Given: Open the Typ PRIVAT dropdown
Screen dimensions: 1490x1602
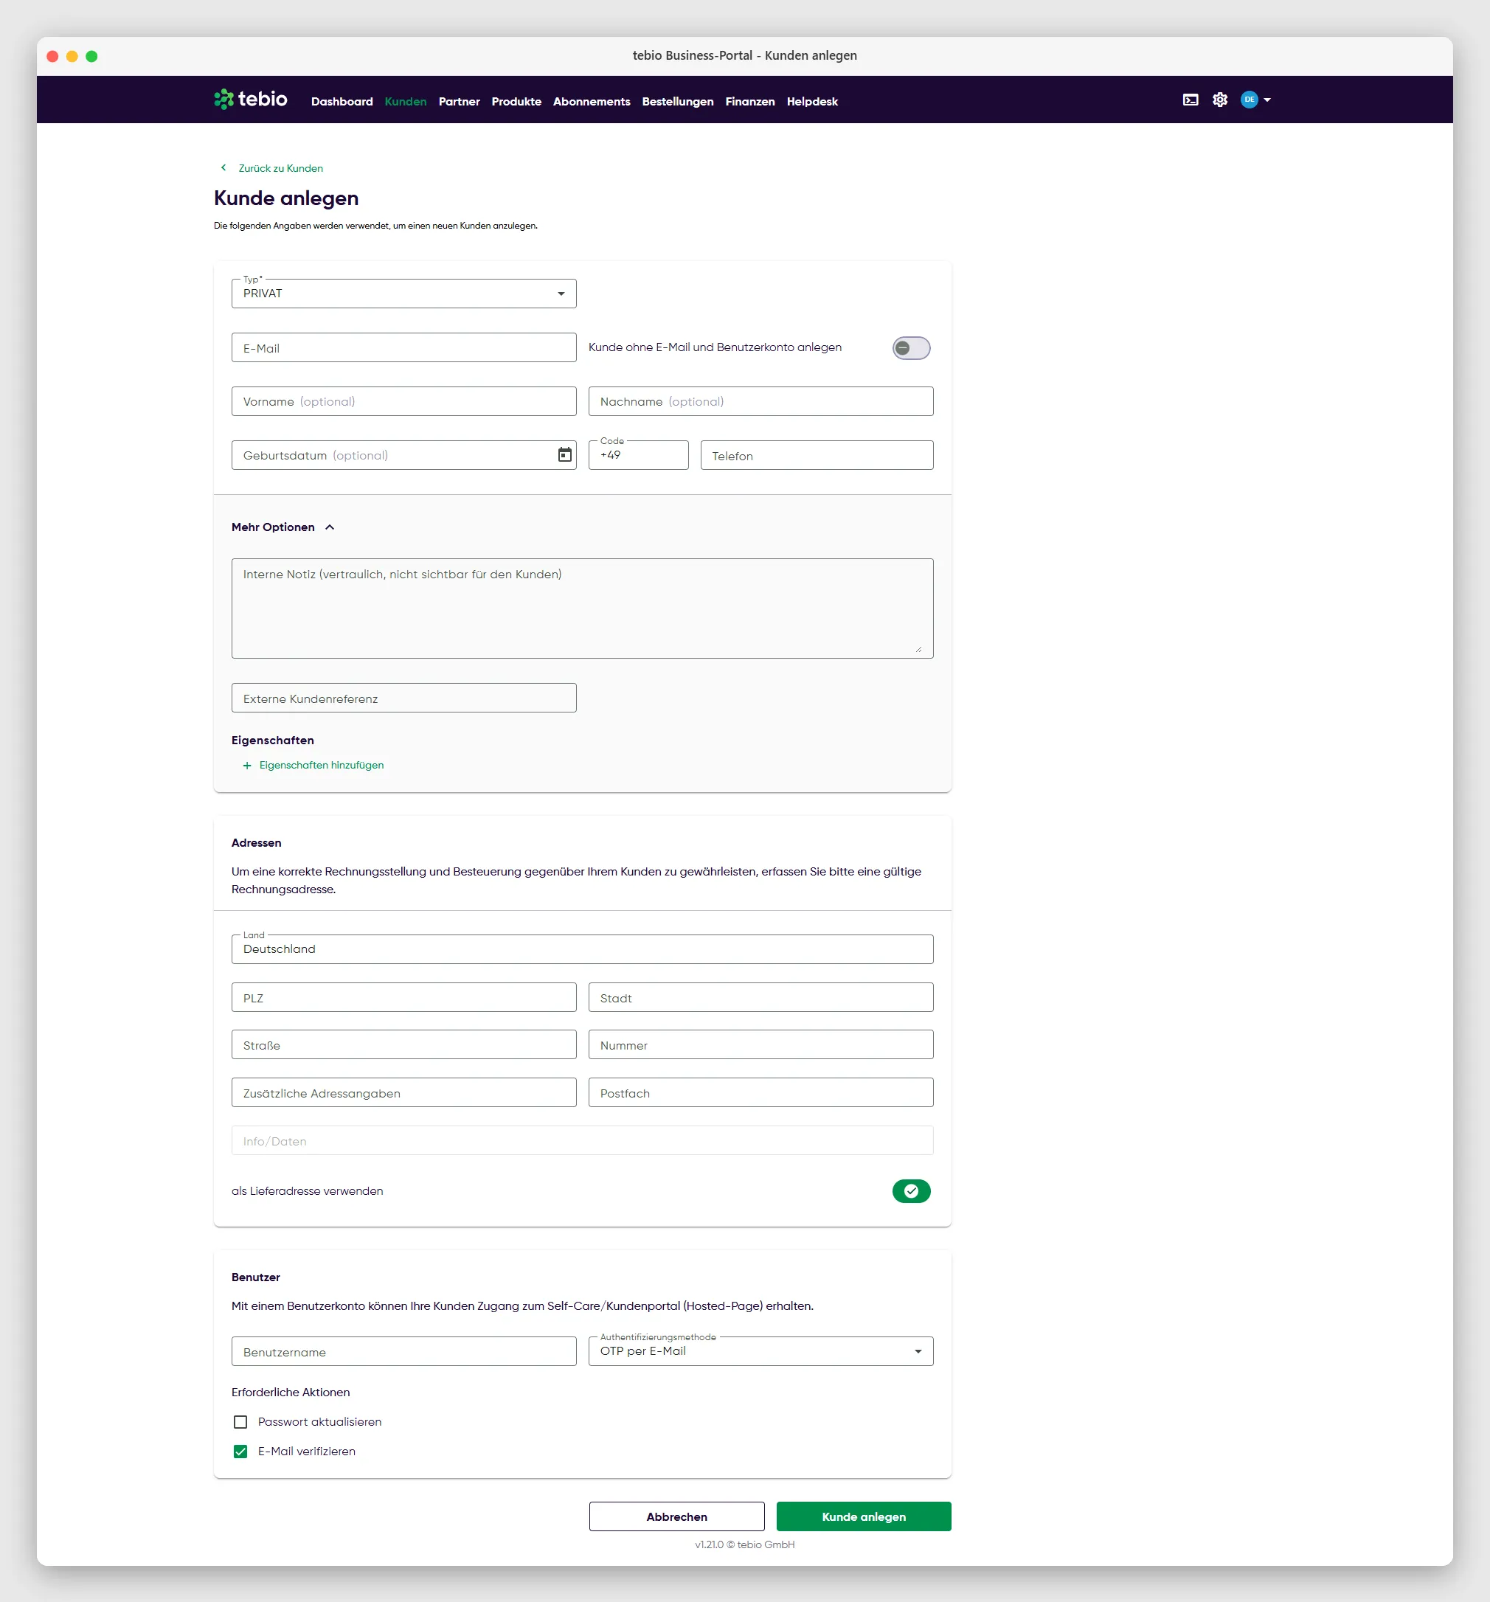Looking at the screenshot, I should click(x=403, y=294).
